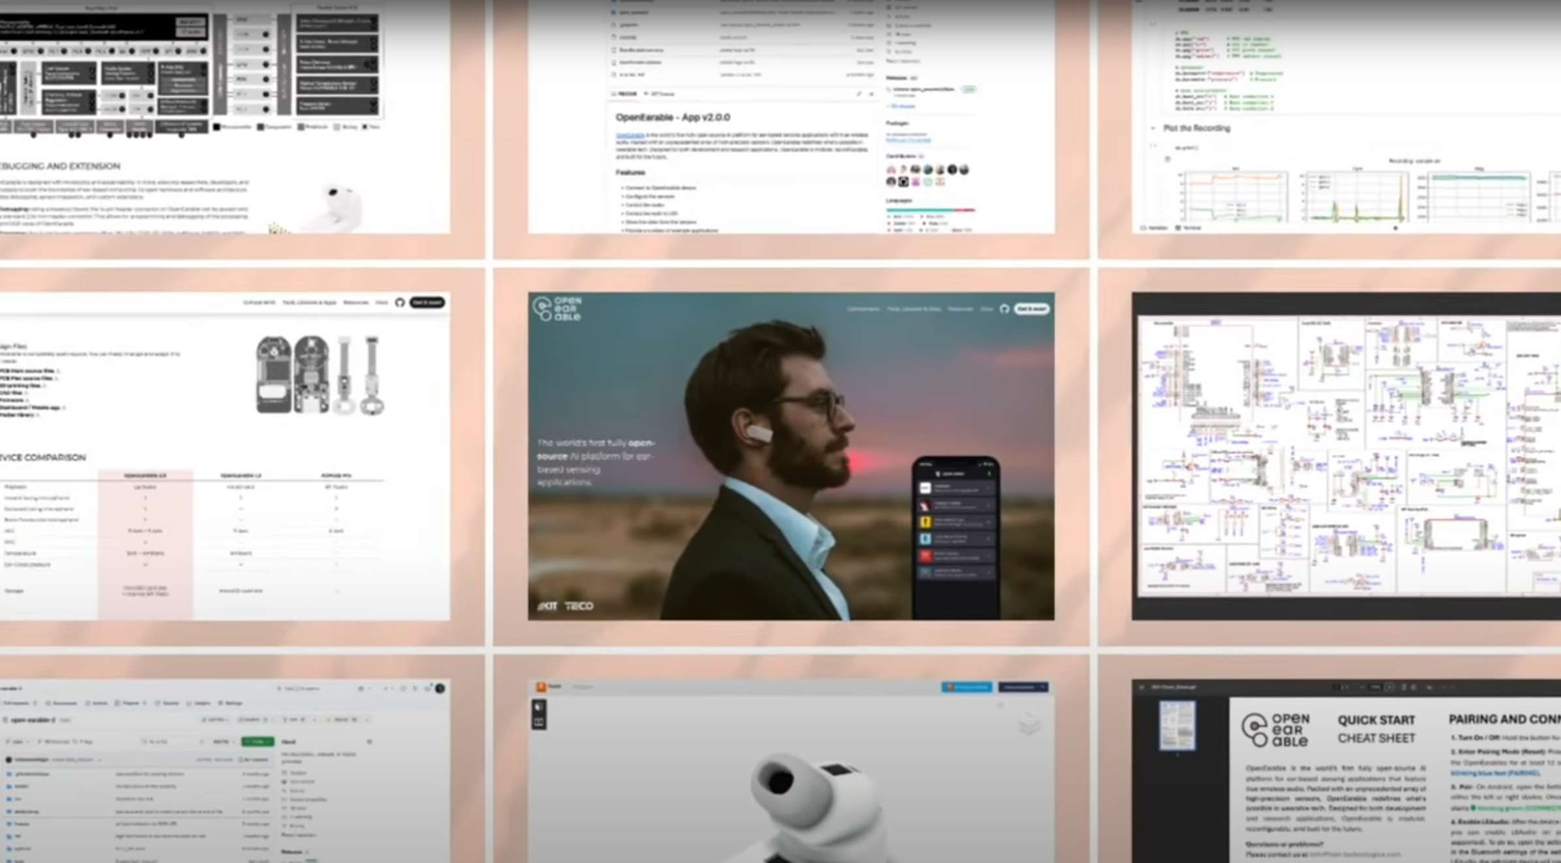Image resolution: width=1561 pixels, height=863 pixels.
Task: Click the OpenEarable link in README text
Action: click(630, 135)
